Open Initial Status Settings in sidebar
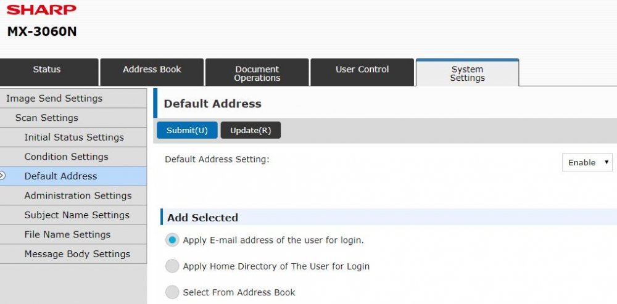 (74, 138)
